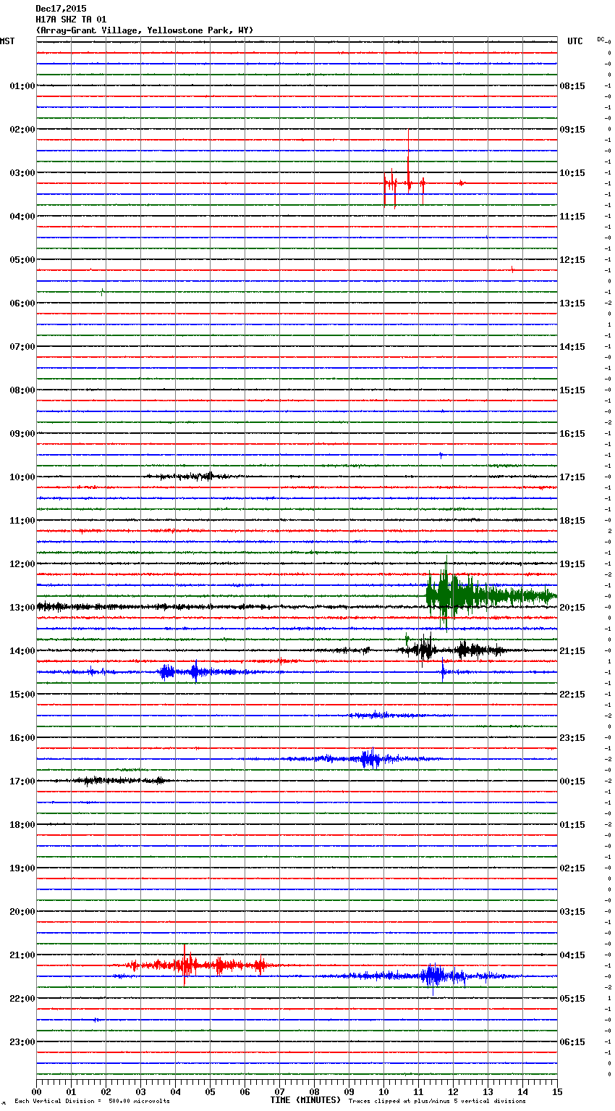
Task: Click the 09:15 UTC time label
Action: click(572, 130)
